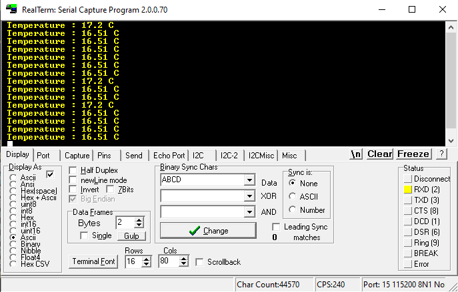Set Sync is to None
The width and height of the screenshot is (458, 292).
click(293, 183)
